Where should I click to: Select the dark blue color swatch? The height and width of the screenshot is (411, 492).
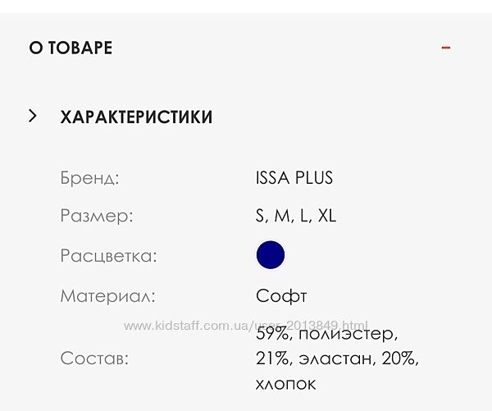pyautogui.click(x=270, y=255)
